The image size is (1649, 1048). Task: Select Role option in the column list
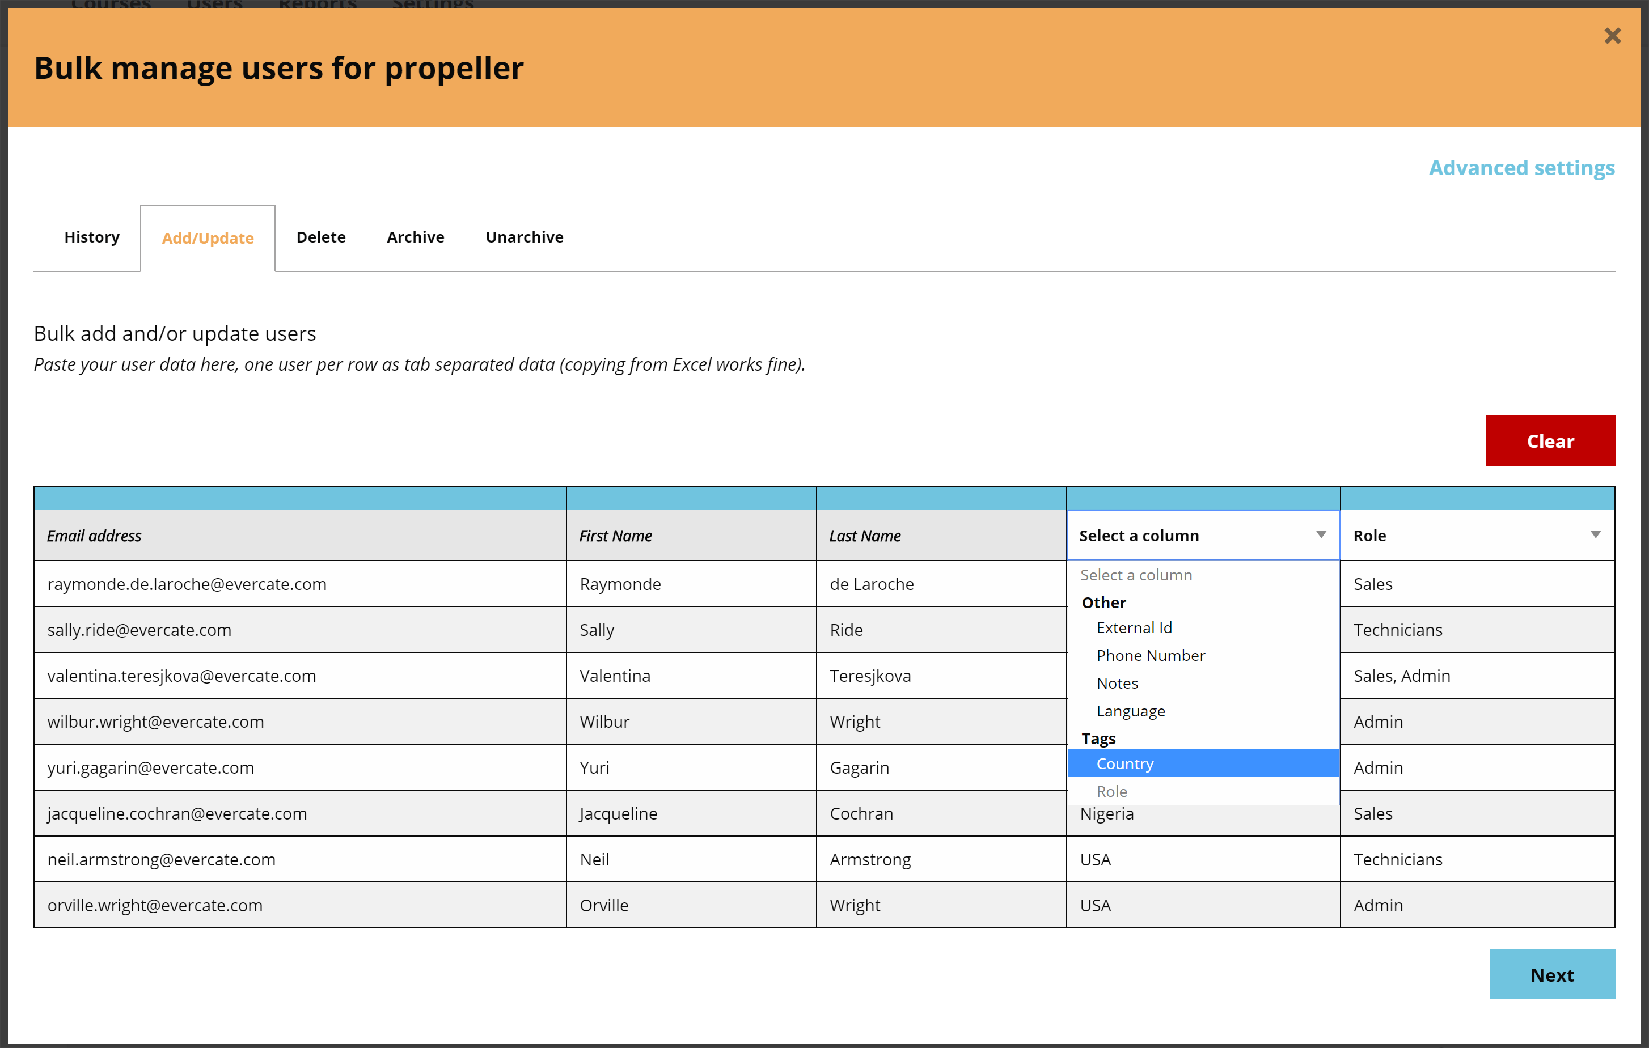coord(1111,791)
